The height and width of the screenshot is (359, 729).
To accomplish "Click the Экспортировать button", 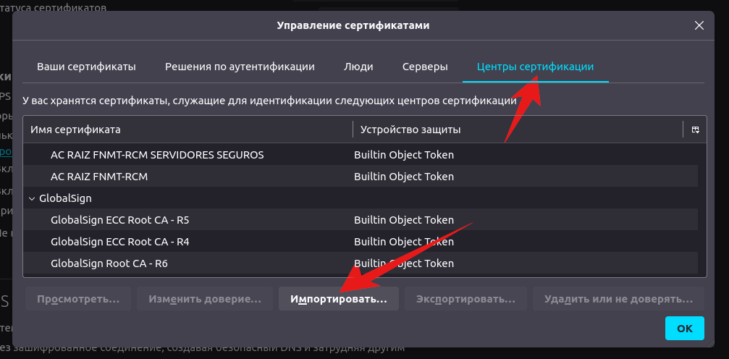I will [465, 298].
